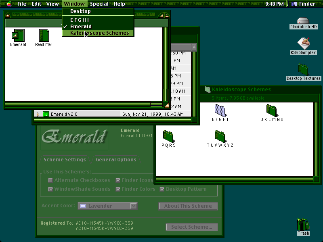Open the Emerald scheme file icon
The image size is (323, 242).
pos(18,35)
